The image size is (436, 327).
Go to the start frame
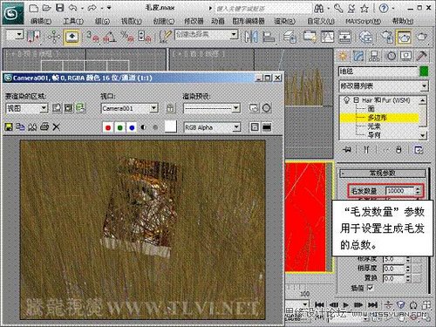(319, 305)
